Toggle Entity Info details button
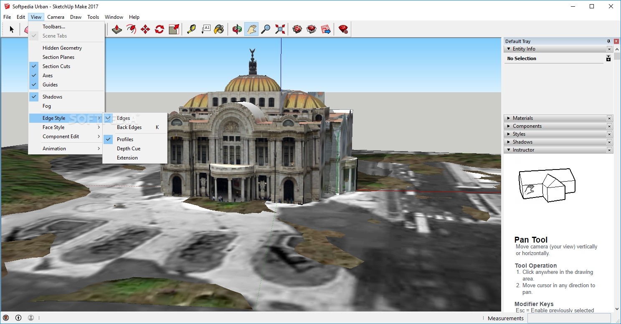Viewport: 621px width, 324px height. (x=608, y=58)
